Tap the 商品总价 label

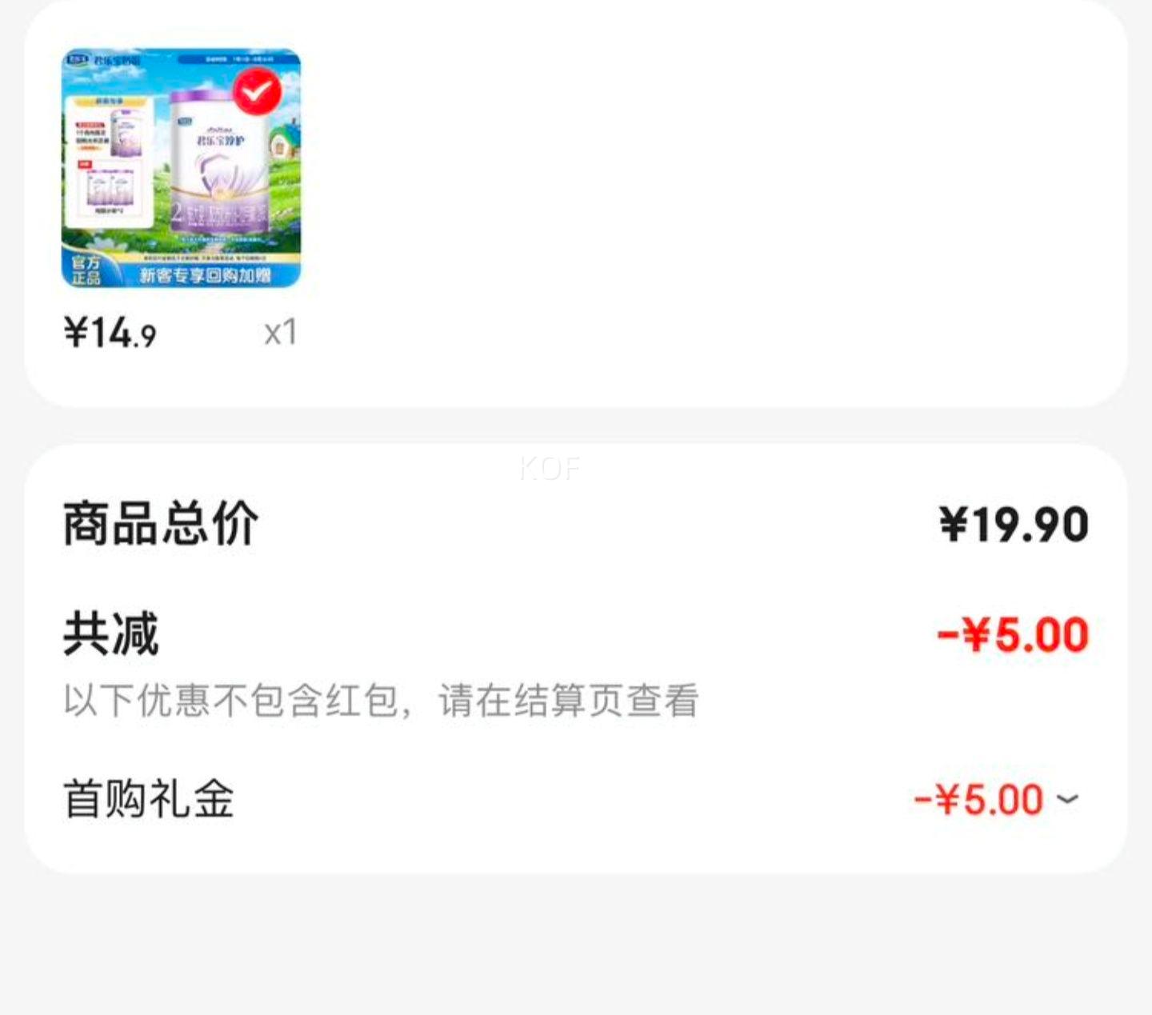[161, 524]
